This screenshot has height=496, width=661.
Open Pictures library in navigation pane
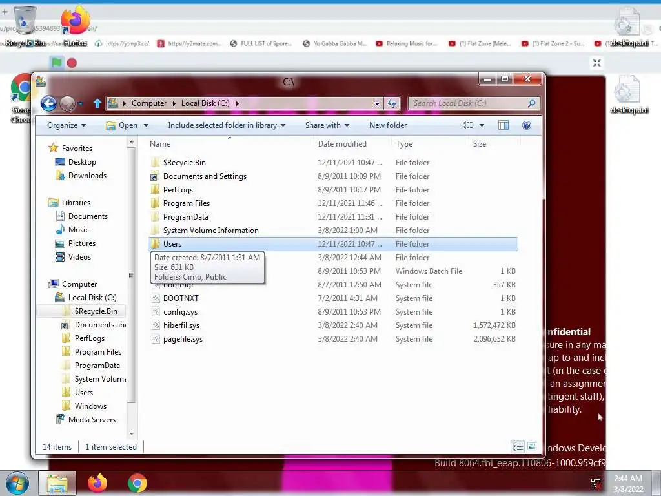[82, 243]
